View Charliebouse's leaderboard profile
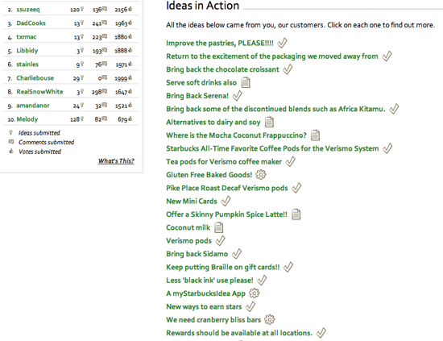This screenshot has height=341, width=443. (x=35, y=78)
